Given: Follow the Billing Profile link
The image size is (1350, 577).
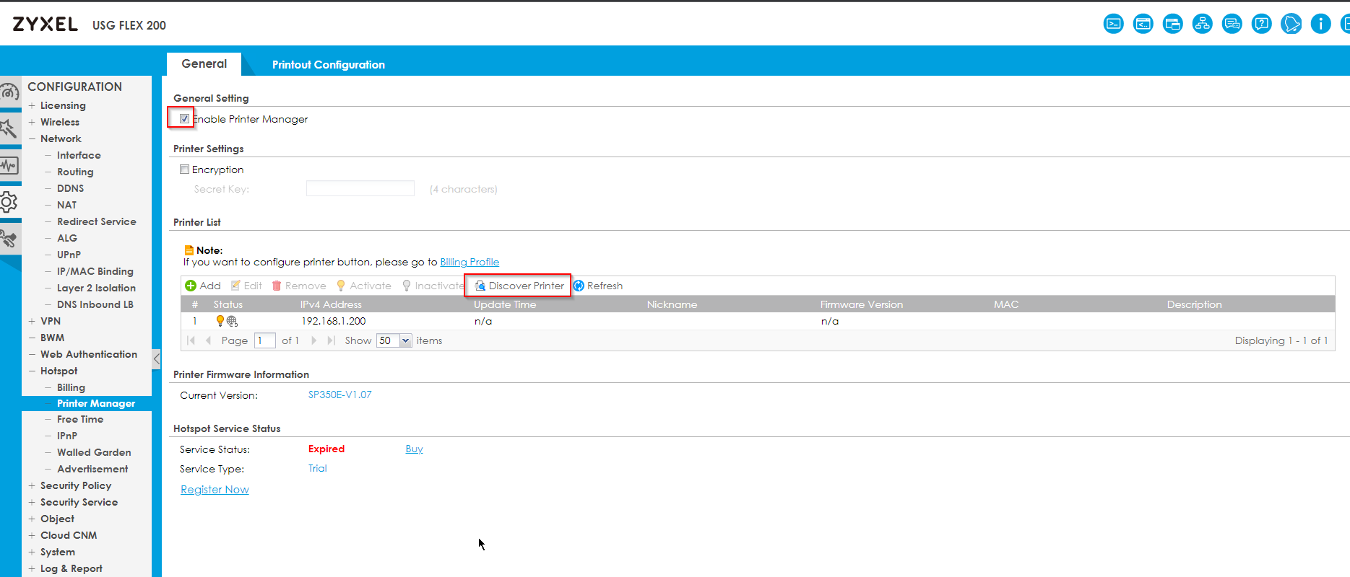Looking at the screenshot, I should (470, 262).
